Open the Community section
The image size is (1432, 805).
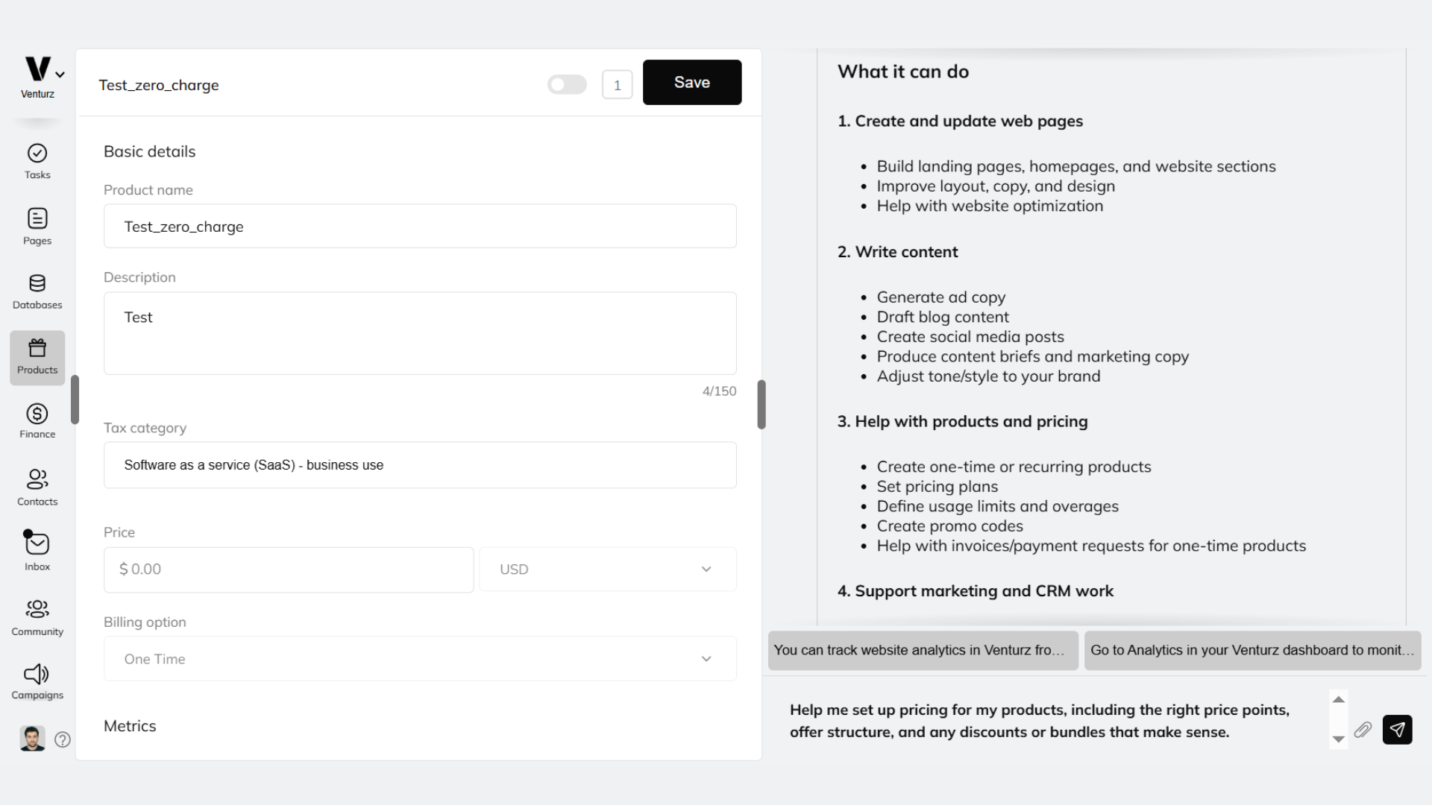point(37,616)
